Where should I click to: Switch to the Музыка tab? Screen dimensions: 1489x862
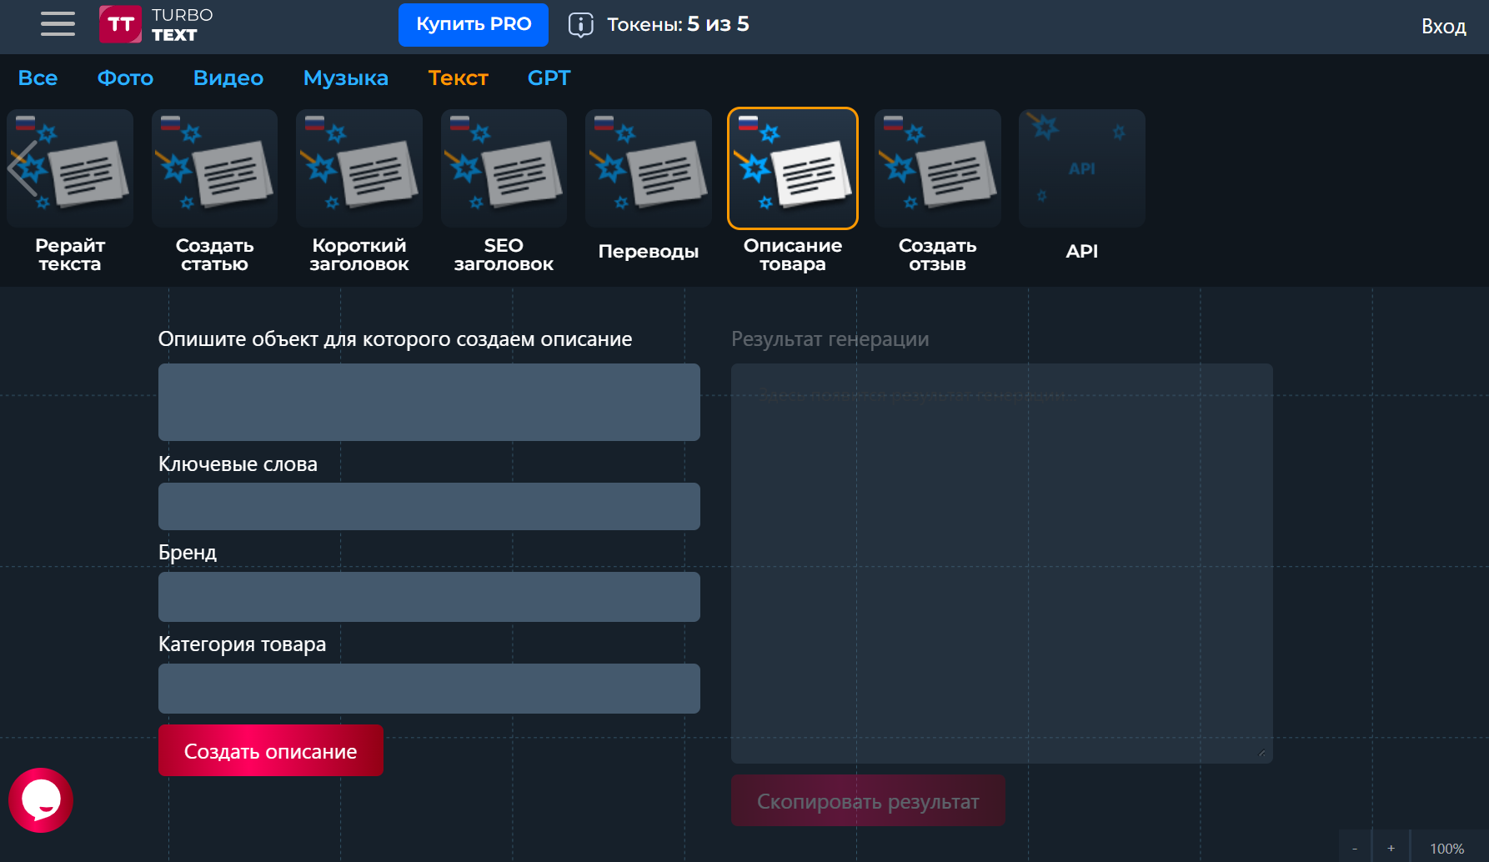tap(345, 78)
